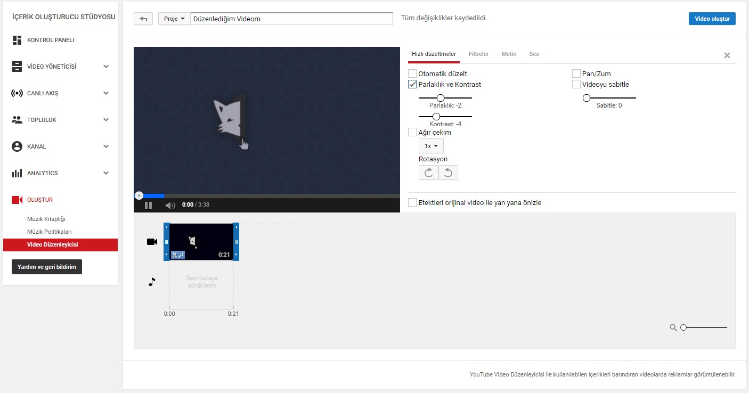The width and height of the screenshot is (749, 393).
Task: Click the Kontrol Paneli link
Action: tap(51, 40)
